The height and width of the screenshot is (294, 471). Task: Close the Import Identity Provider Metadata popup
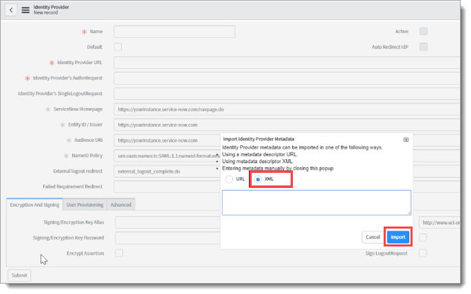406,138
